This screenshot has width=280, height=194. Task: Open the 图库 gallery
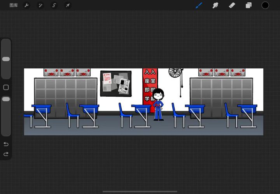click(x=14, y=5)
